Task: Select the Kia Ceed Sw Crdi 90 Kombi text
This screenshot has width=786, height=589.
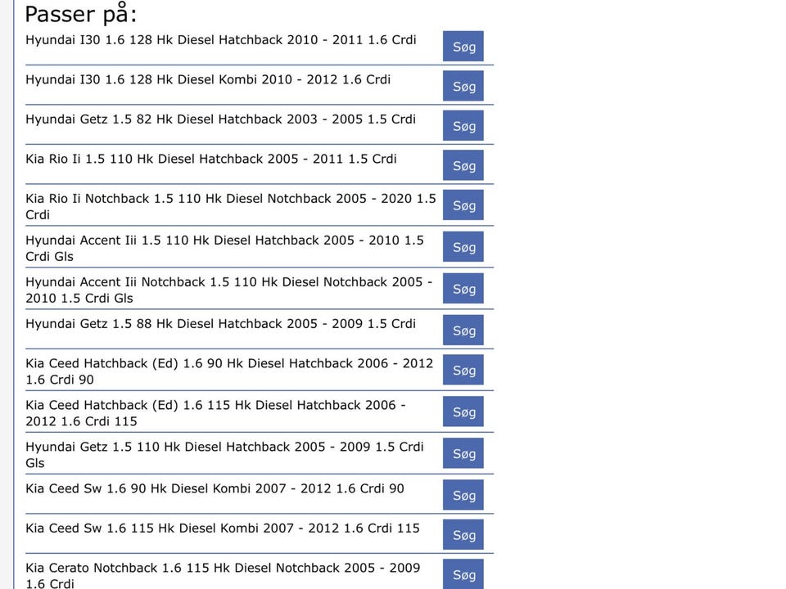Action: [215, 488]
